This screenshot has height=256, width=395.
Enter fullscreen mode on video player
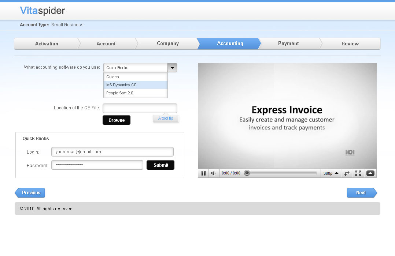pos(358,173)
